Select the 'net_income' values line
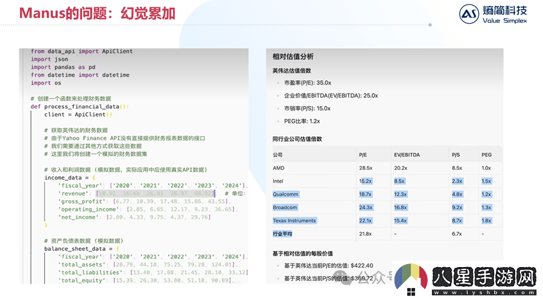 click(134, 218)
